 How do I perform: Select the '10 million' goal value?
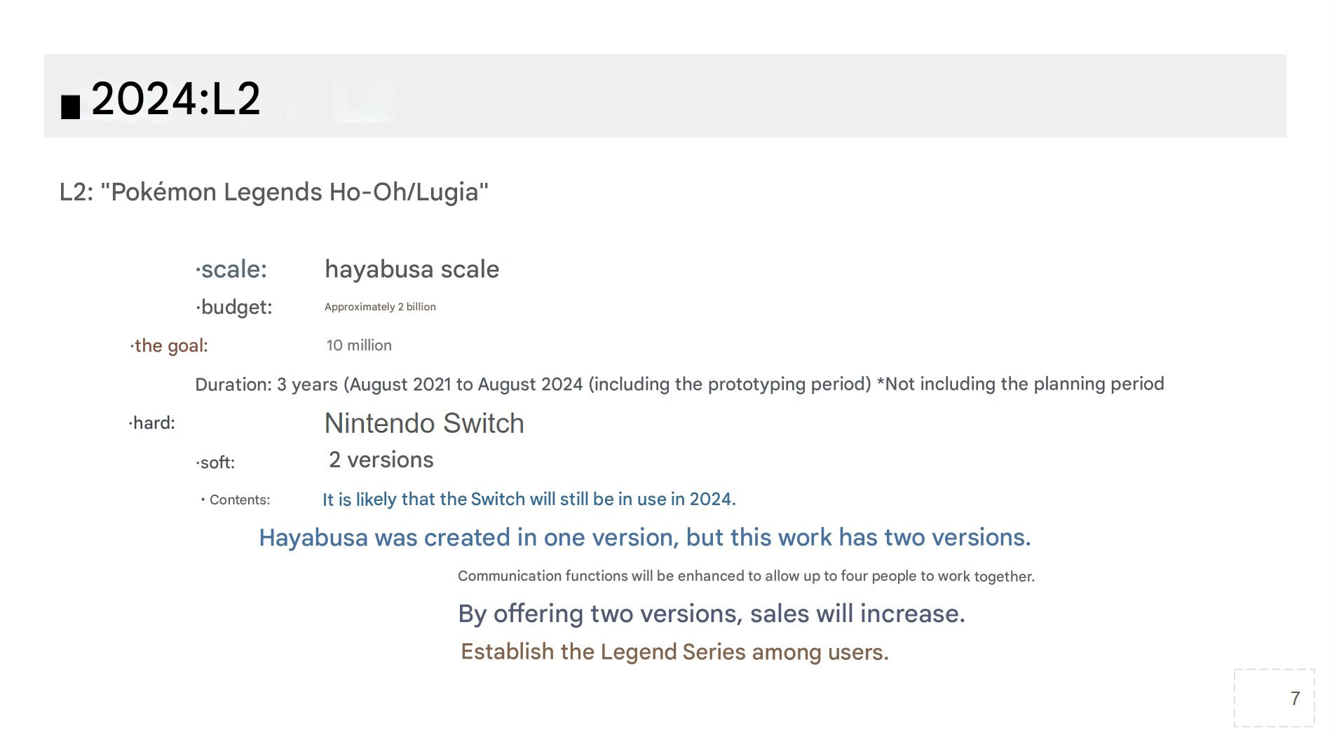pos(359,345)
